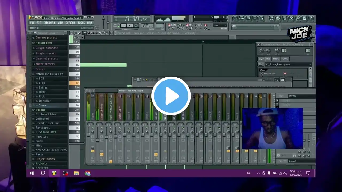Open the browser view icon
The image size is (342, 192).
pos(255,18)
